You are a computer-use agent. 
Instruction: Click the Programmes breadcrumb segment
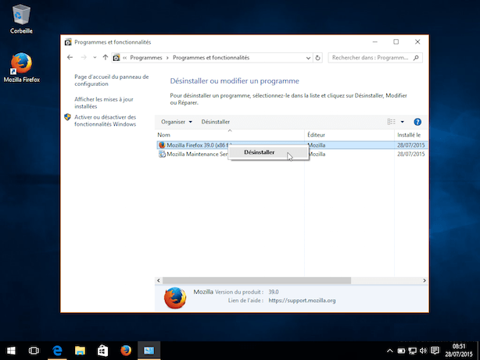146,58
